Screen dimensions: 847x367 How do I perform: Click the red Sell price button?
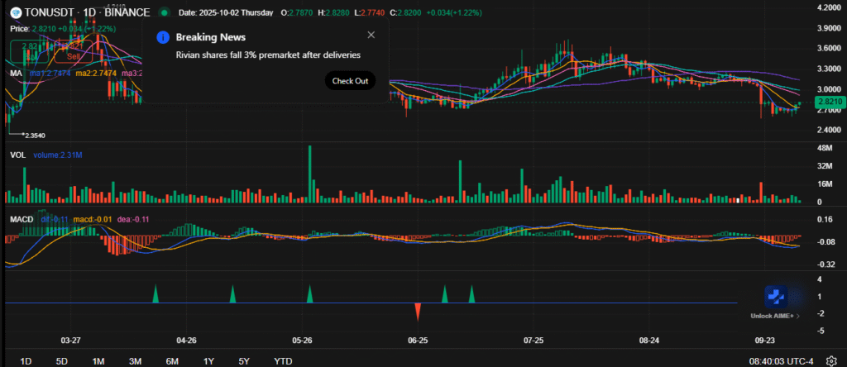[73, 51]
